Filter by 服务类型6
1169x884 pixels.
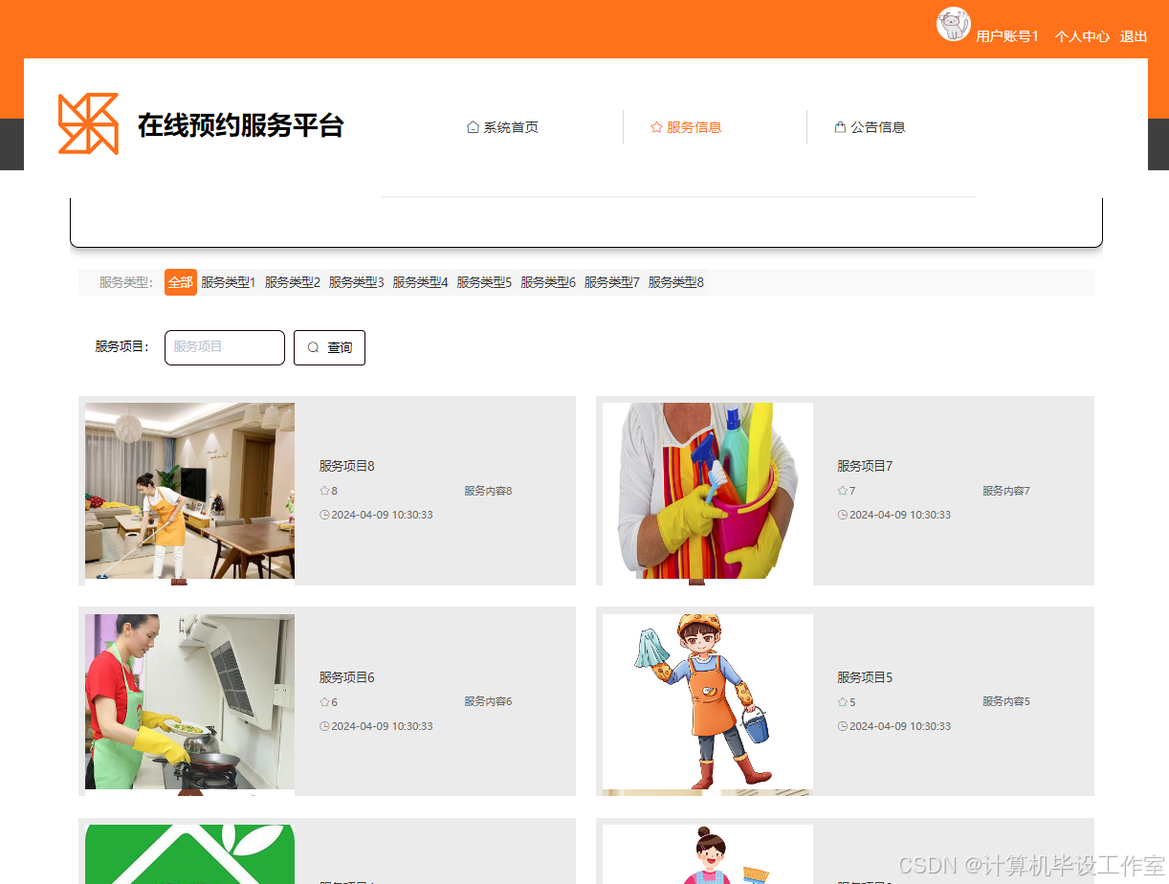click(548, 282)
